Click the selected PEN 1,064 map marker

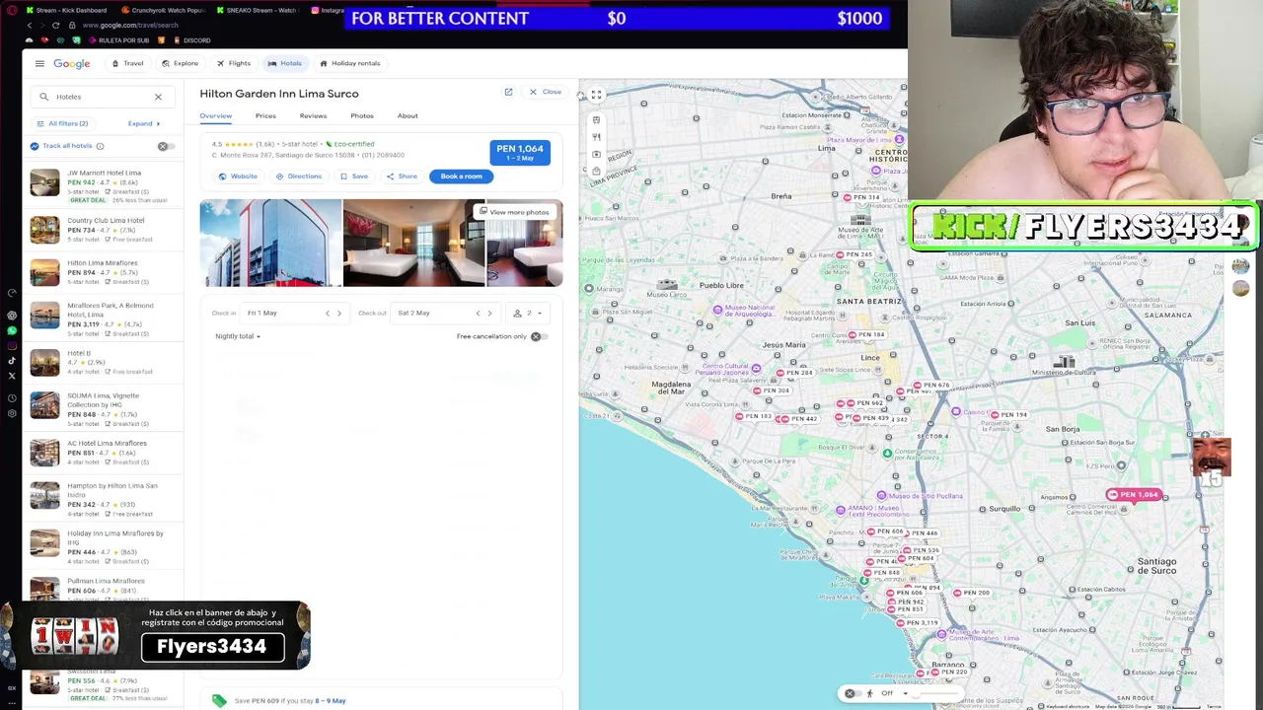pos(1135,494)
